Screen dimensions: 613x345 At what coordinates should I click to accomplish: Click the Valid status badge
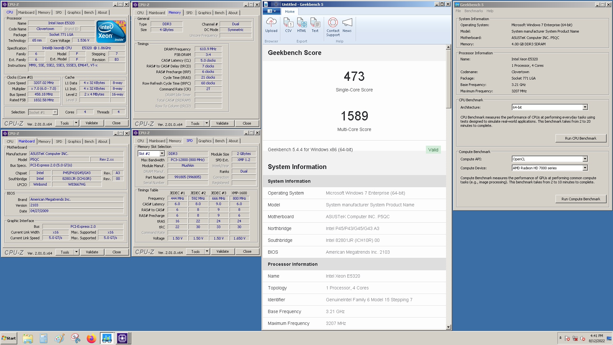[433, 150]
